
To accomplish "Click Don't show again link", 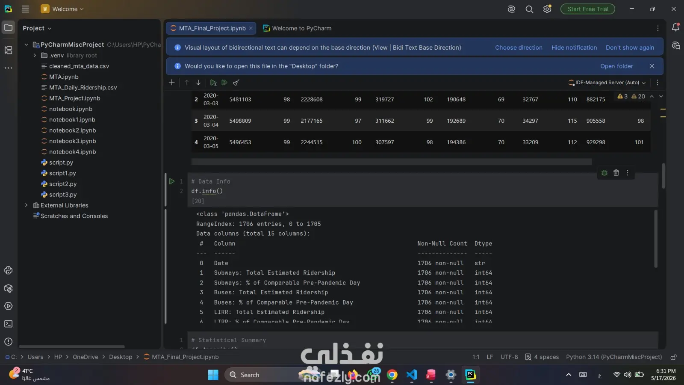I will pos(630,47).
